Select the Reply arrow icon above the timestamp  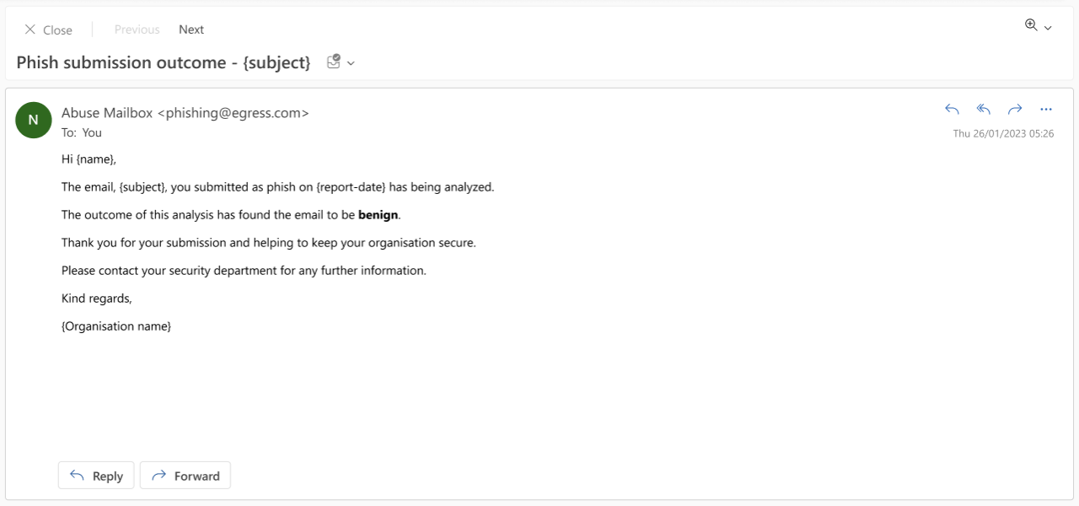[x=951, y=109]
